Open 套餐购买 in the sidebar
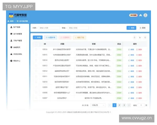This screenshot has width=157, height=125. pos(15,47)
